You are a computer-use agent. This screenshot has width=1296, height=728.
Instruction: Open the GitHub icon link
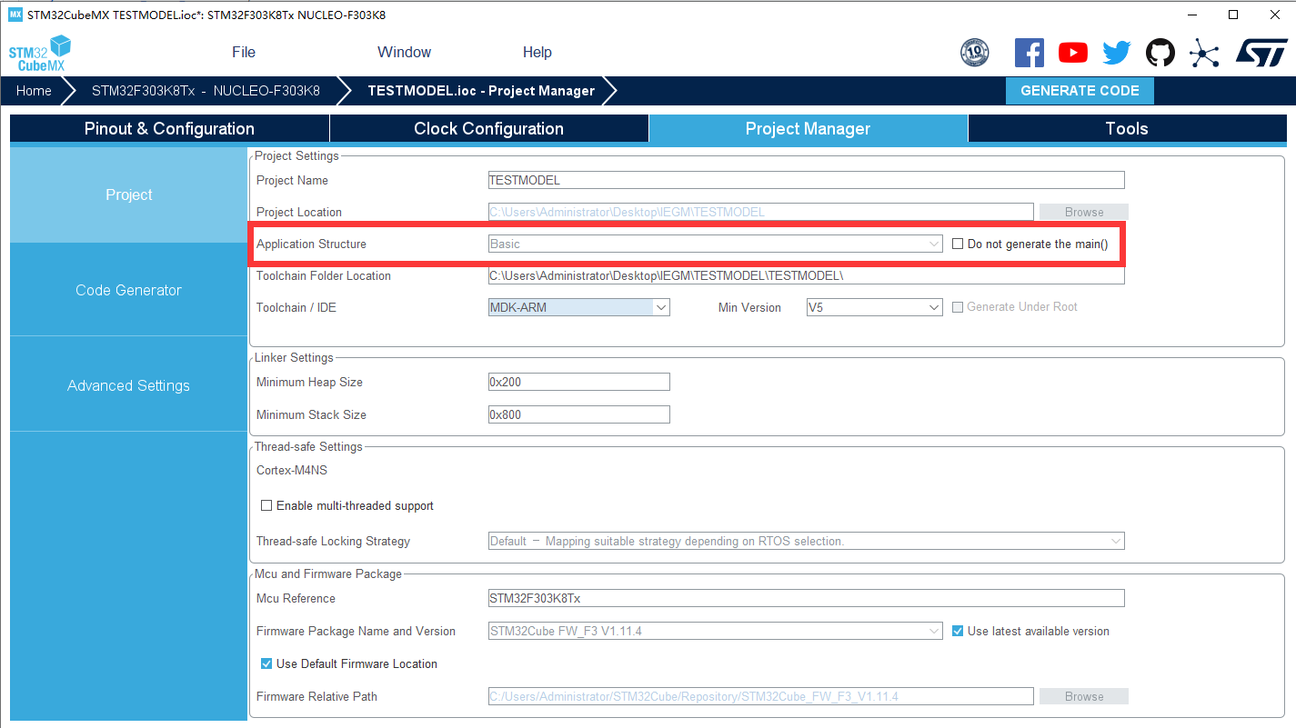pos(1160,53)
